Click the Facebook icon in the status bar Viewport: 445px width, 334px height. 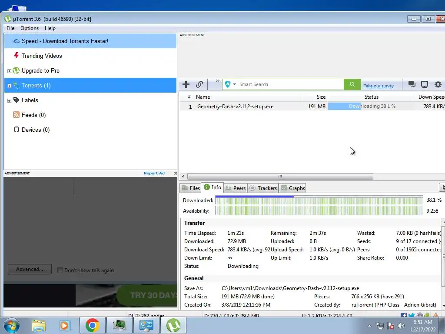(403, 315)
